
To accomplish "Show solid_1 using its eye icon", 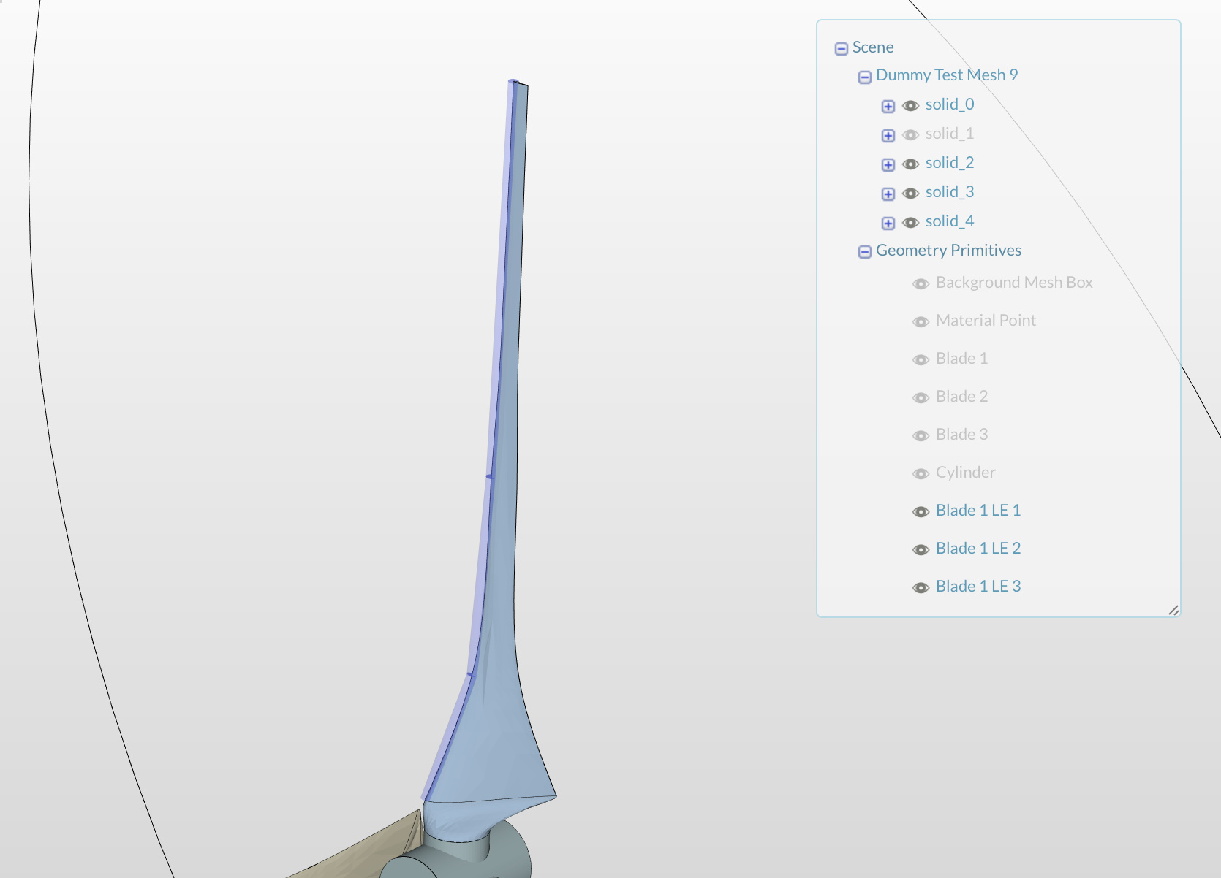I will (910, 134).
